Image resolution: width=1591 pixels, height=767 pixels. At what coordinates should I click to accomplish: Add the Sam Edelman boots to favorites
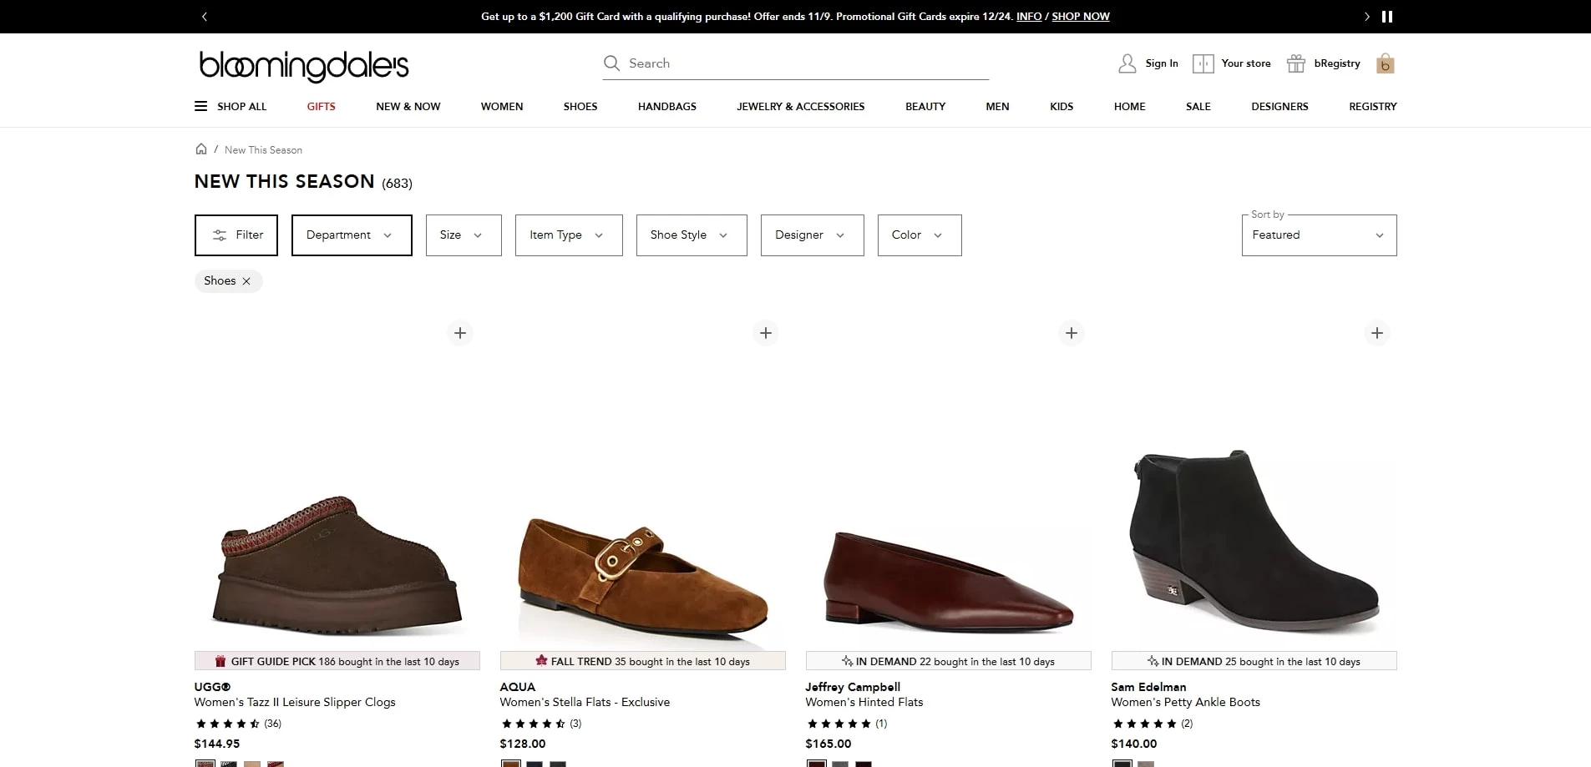(x=1376, y=332)
